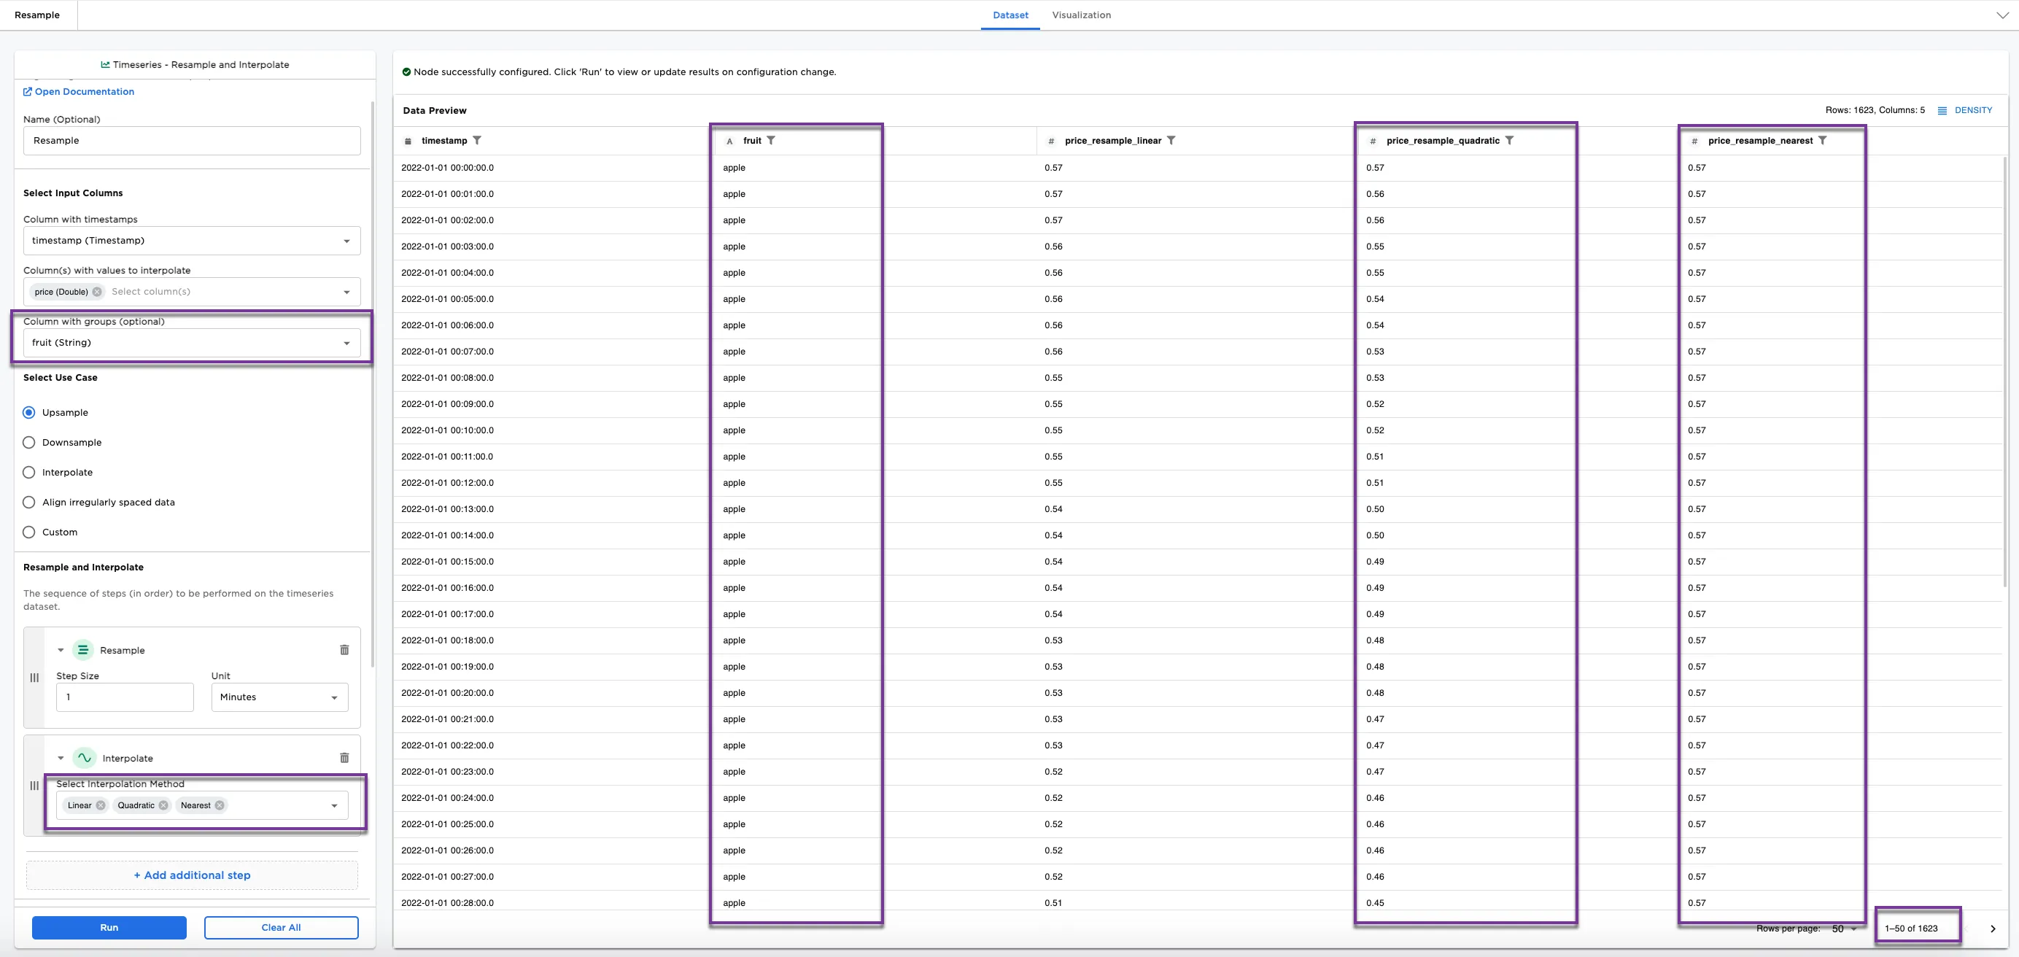Select Align irregularly spaced data option
Viewport: 2019px width, 957px height.
[x=29, y=503]
